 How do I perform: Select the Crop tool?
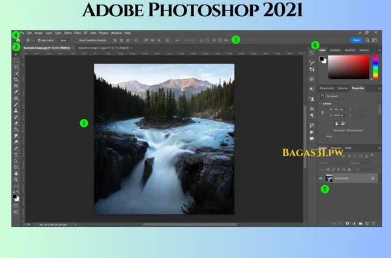point(16,79)
